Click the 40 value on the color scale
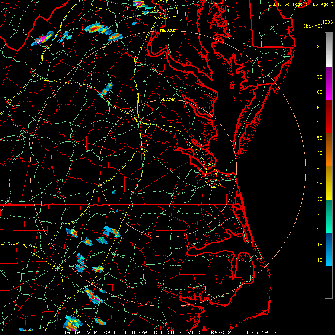 [320, 169]
